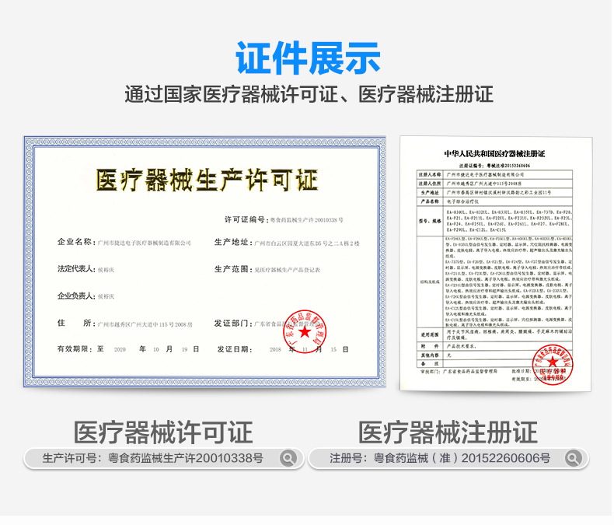This screenshot has height=525, width=614.
Task: Click the 许可证编号 line on the certificate
Action: pyautogui.click(x=284, y=220)
